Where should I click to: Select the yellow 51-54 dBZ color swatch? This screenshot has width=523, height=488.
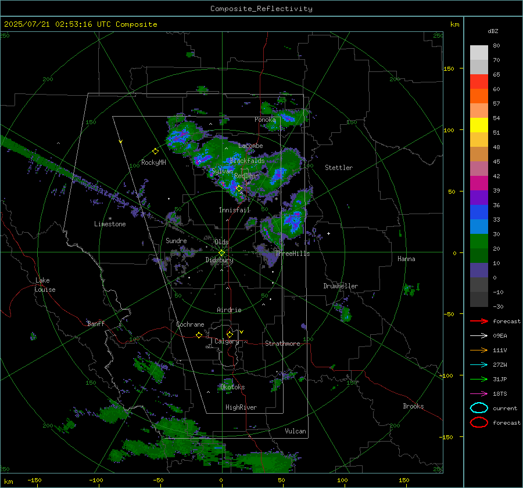click(479, 125)
